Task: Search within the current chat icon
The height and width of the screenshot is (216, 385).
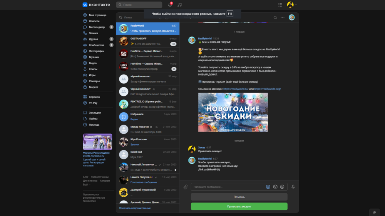Action: [x=275, y=18]
